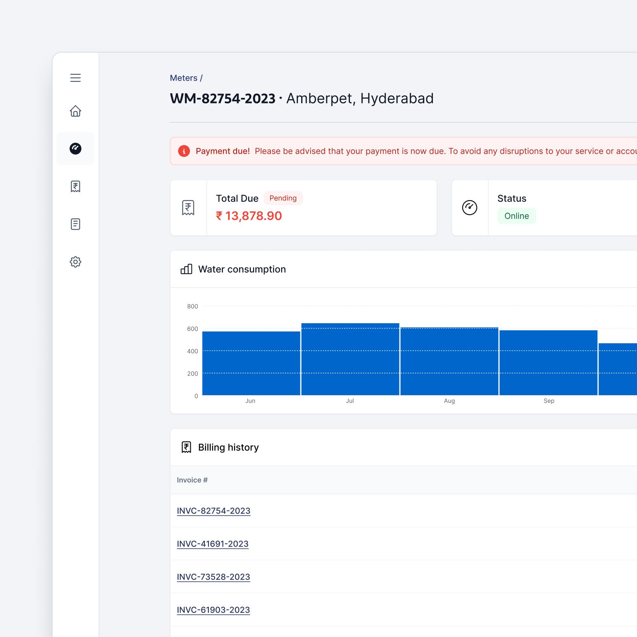Click the active meter gauge sidebar icon
637x637 pixels.
tap(75, 148)
